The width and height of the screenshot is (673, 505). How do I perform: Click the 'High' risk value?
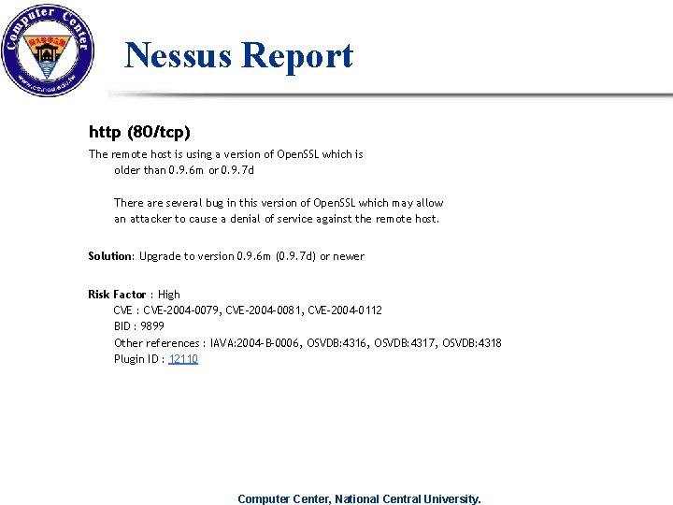pos(169,295)
